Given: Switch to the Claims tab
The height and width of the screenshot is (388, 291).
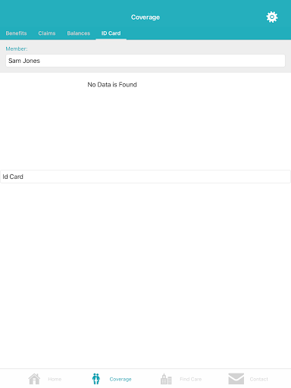Looking at the screenshot, I should point(47,33).
